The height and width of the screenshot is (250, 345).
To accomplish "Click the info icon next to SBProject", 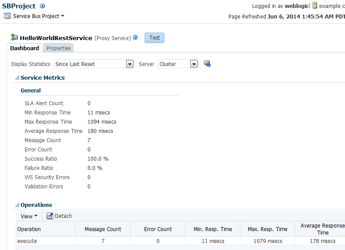I will pos(42,6).
